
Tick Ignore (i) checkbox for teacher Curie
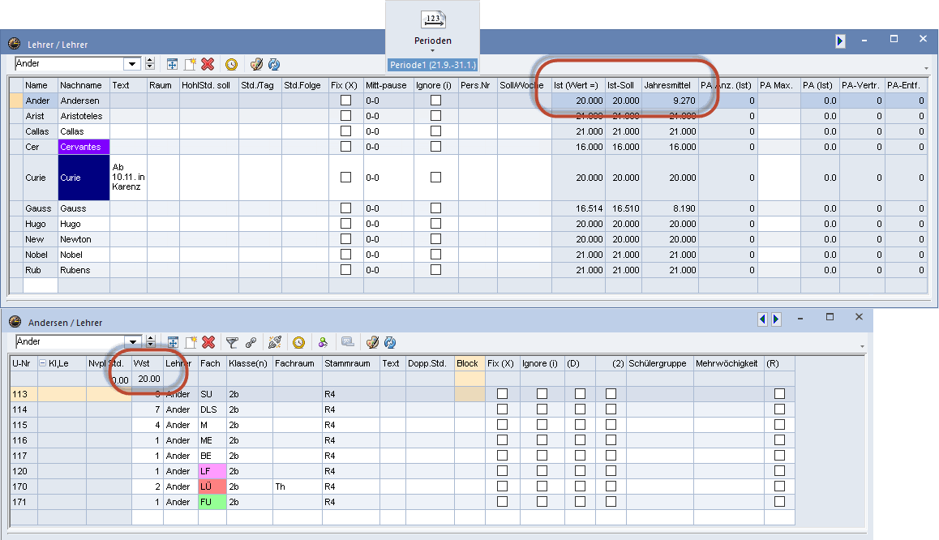(436, 178)
